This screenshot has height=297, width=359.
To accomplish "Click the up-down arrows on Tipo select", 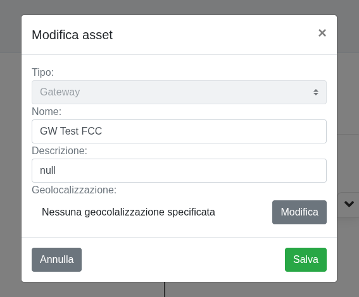I will pyautogui.click(x=316, y=92).
